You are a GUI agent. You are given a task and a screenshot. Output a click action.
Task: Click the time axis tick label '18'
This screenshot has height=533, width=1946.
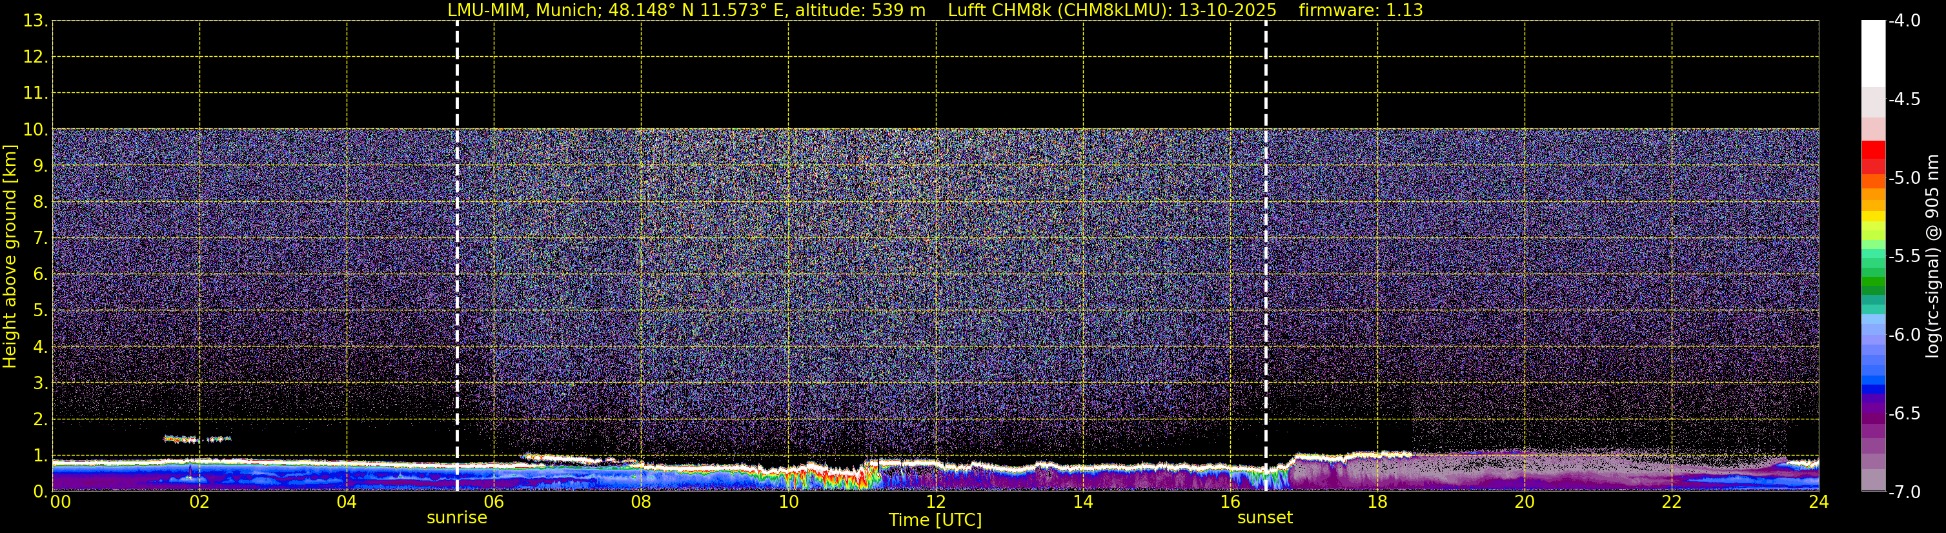(x=1377, y=503)
